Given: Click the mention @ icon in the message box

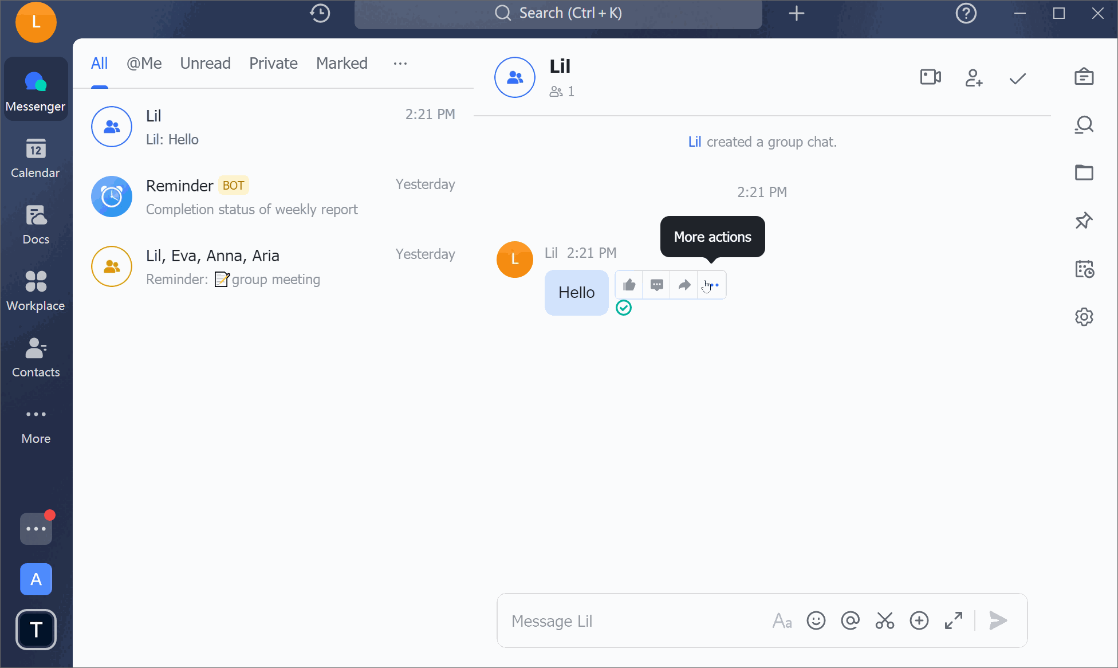Looking at the screenshot, I should click(850, 620).
